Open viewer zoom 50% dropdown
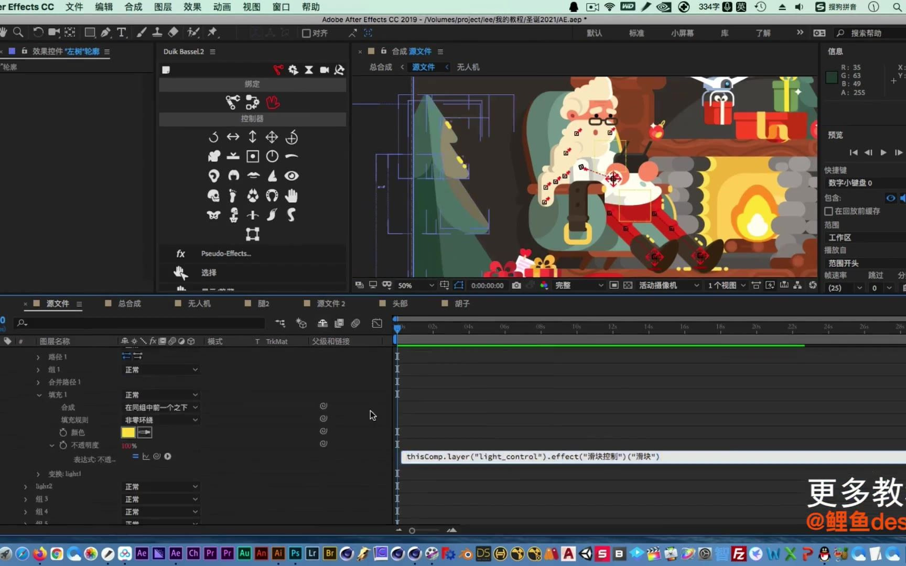906x566 pixels. coord(416,285)
